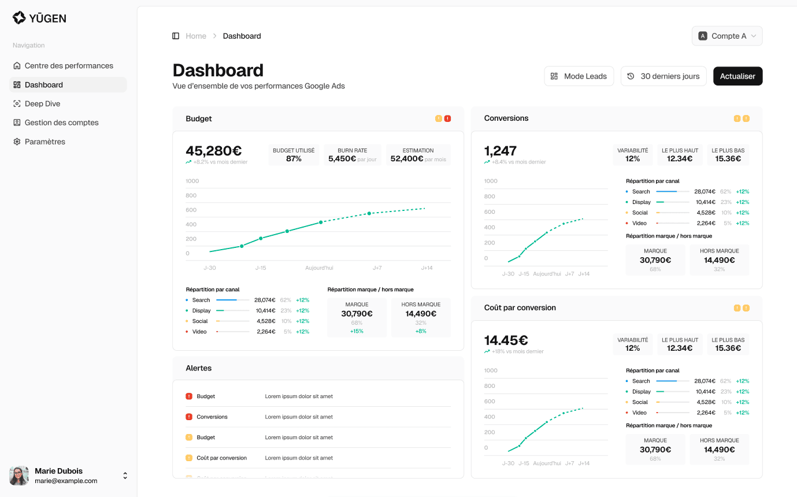The width and height of the screenshot is (797, 497).
Task: Toggle the sidebar collapse icon beside breadcrumb
Action: 176,36
